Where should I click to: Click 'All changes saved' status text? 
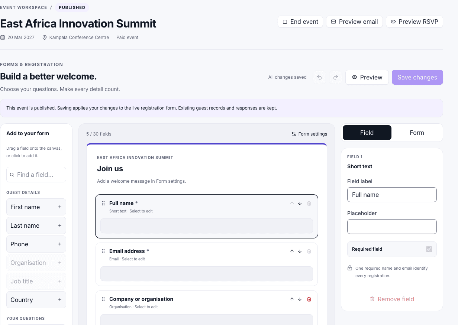(x=287, y=77)
